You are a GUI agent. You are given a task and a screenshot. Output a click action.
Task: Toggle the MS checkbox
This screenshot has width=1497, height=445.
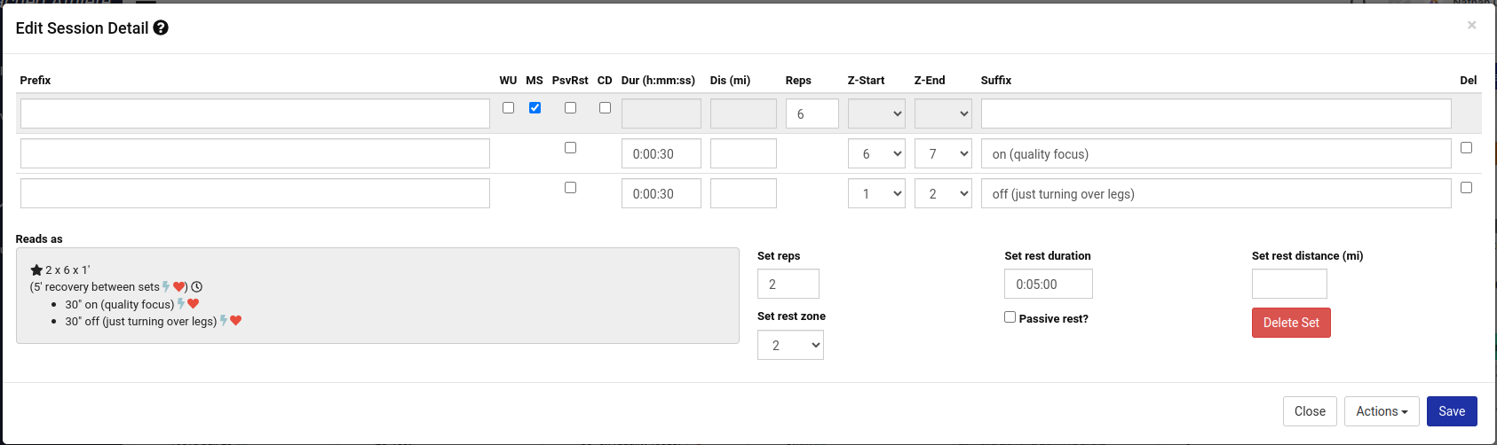click(535, 107)
